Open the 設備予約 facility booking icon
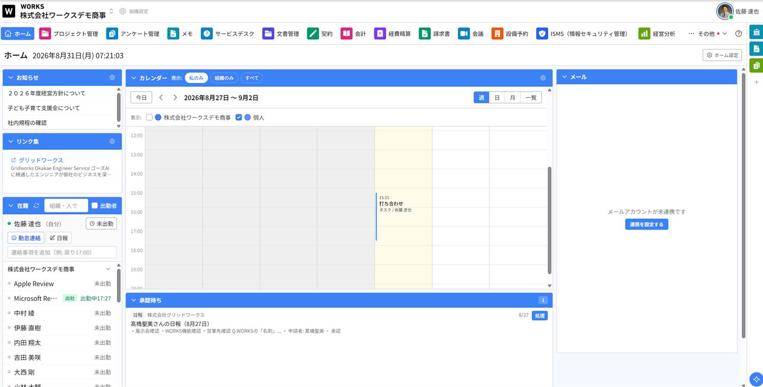The width and height of the screenshot is (763, 387). 497,34
